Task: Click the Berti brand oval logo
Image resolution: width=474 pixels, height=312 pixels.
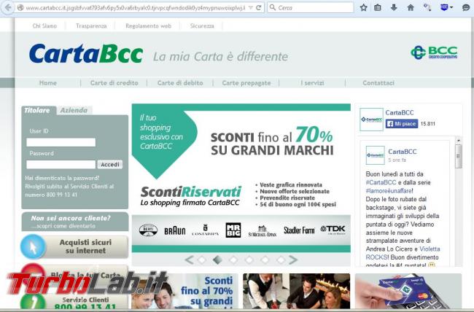Action: (x=148, y=230)
